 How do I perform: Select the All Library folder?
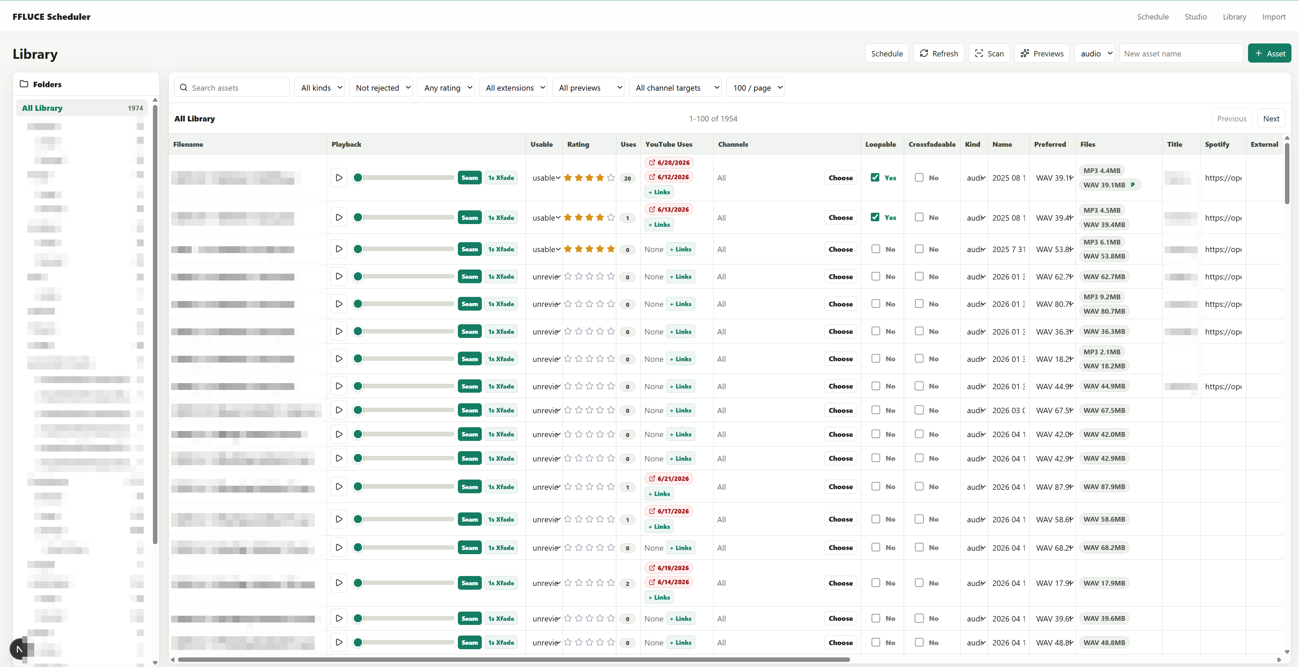82,107
